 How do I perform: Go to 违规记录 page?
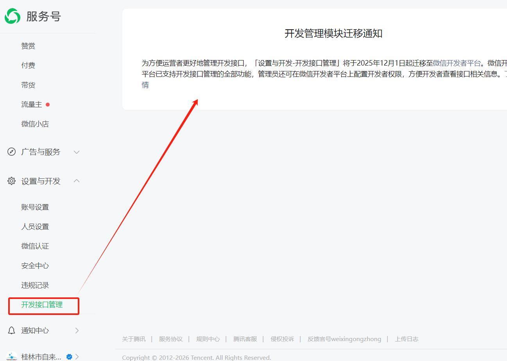pyautogui.click(x=35, y=285)
